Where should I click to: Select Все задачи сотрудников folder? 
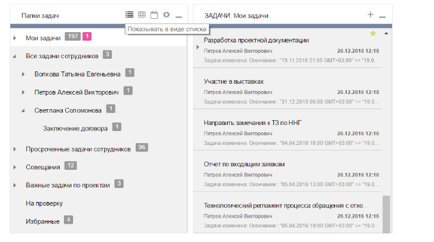click(62, 56)
